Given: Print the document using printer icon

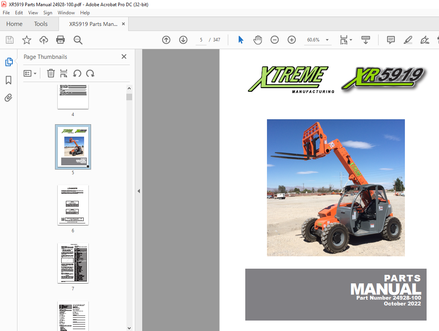Looking at the screenshot, I should (60, 40).
